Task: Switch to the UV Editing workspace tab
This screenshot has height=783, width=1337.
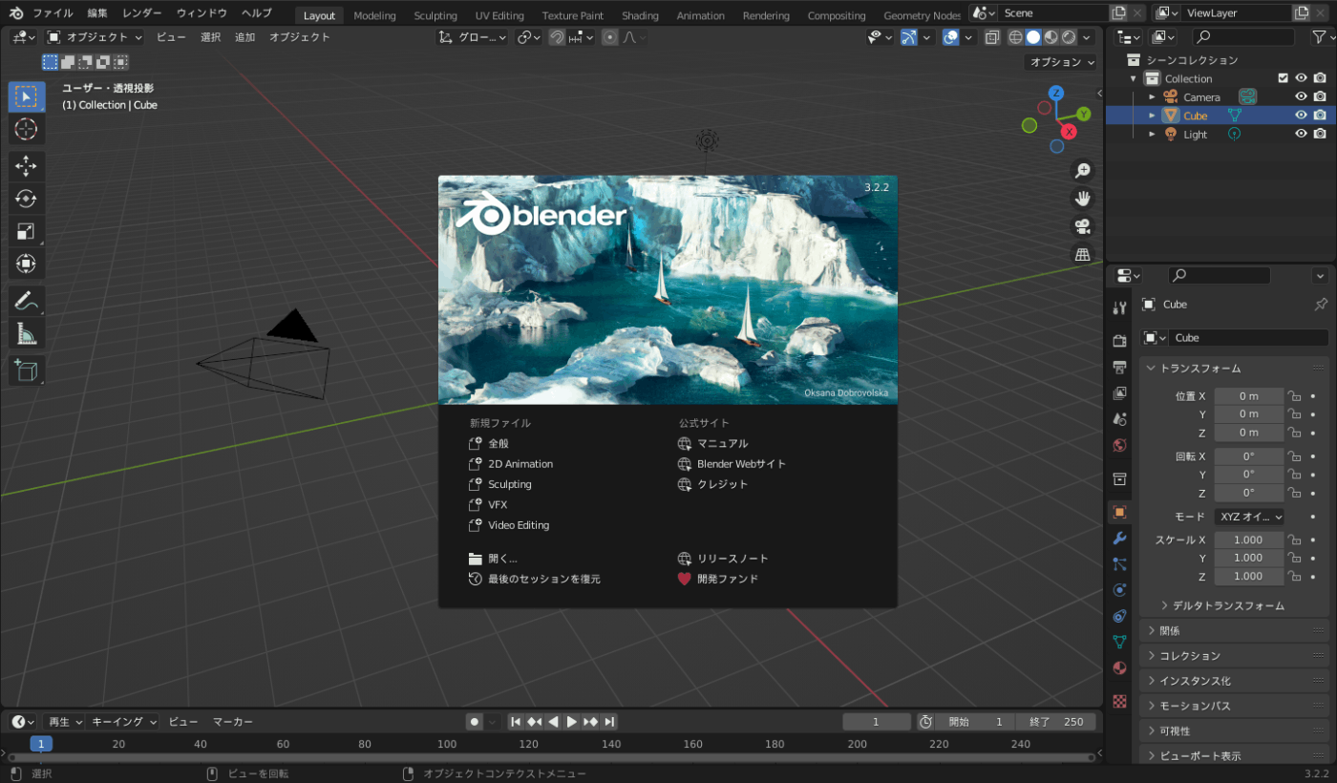Action: click(499, 15)
